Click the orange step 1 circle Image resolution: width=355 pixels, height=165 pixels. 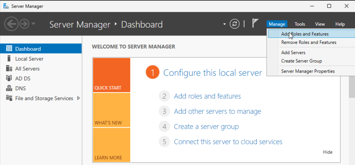coord(153,73)
